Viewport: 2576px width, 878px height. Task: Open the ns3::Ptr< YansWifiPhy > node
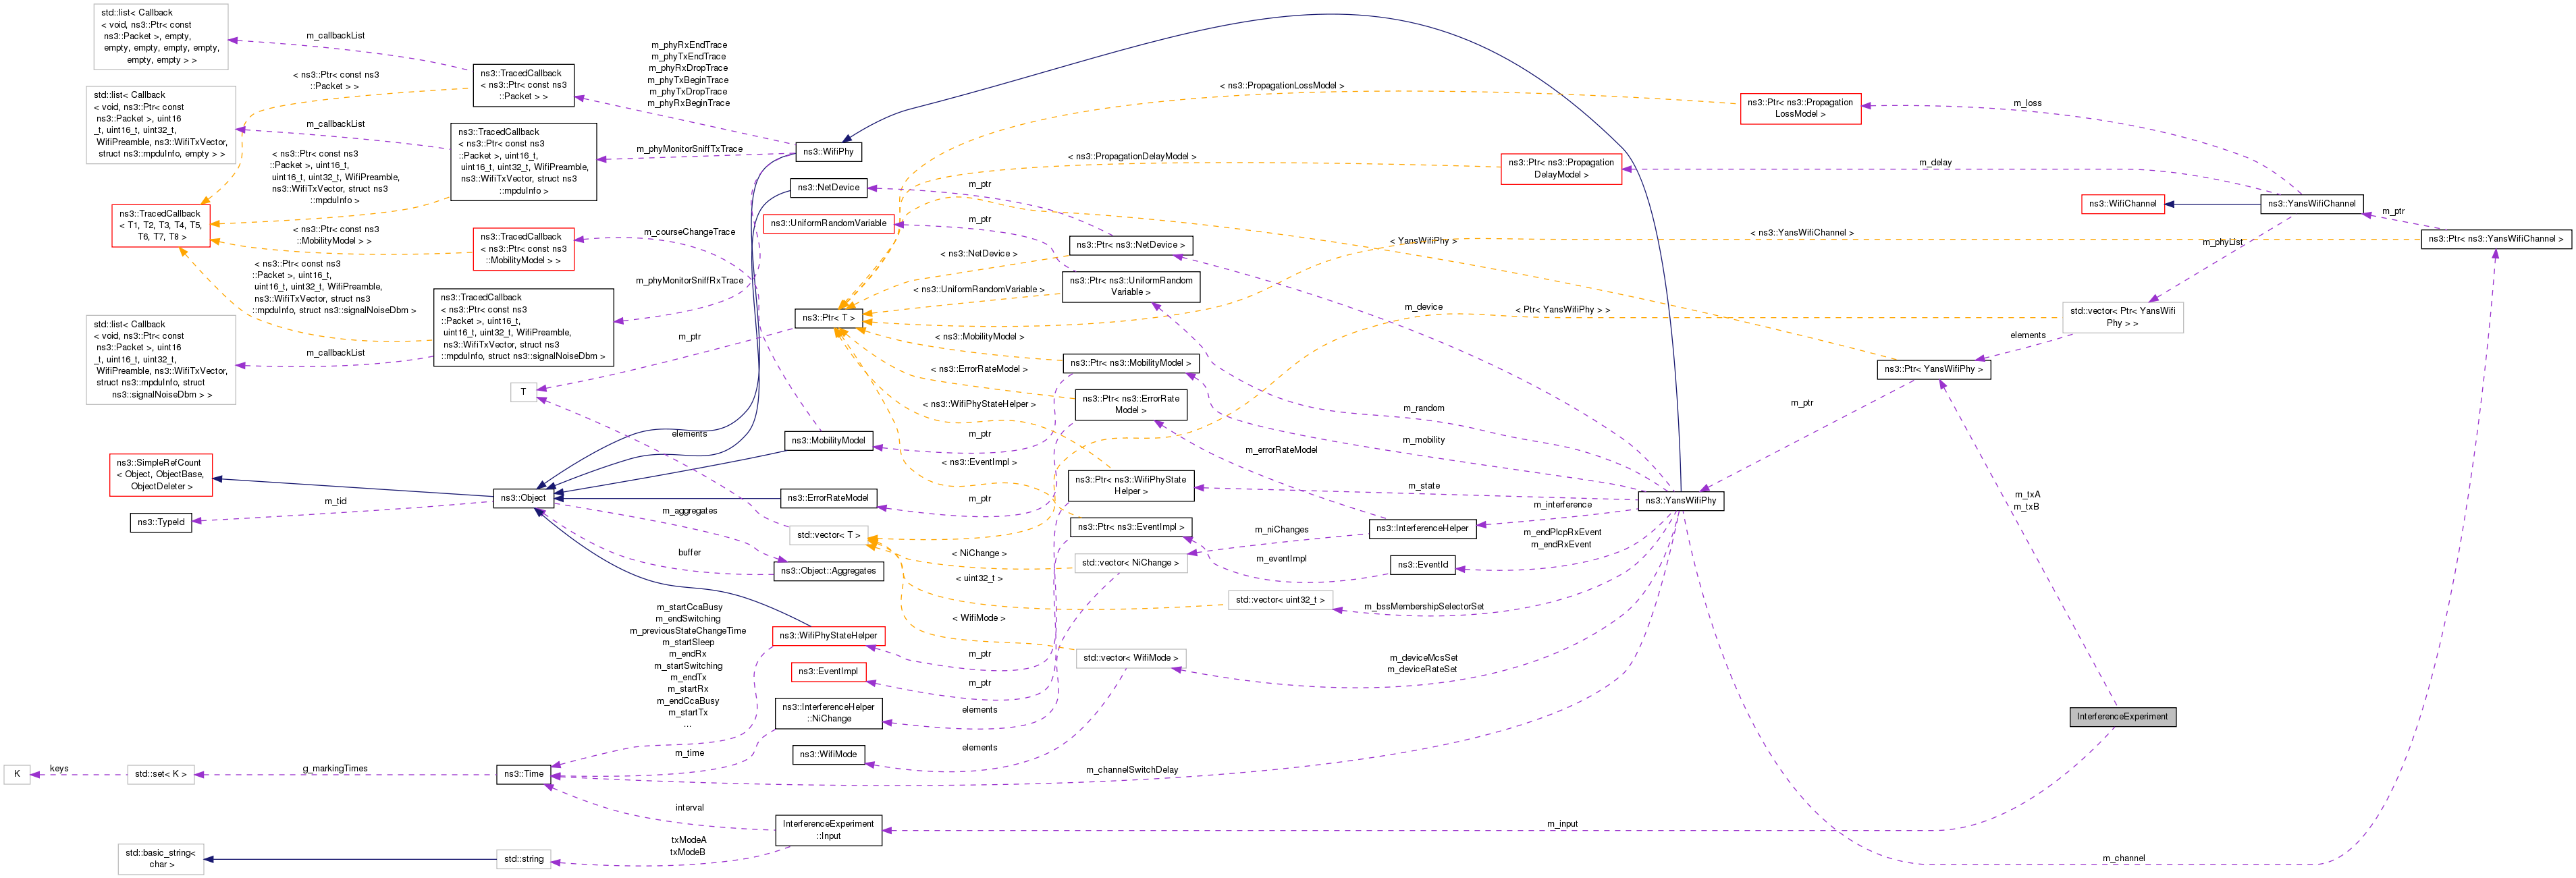point(1933,369)
